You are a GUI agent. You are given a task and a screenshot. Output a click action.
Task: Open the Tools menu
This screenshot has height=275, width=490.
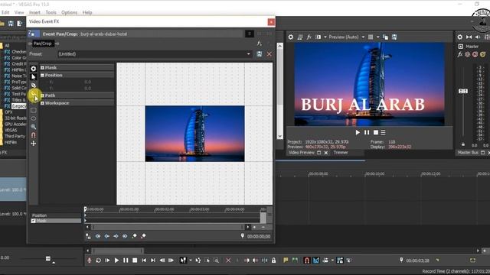pyautogui.click(x=51, y=12)
